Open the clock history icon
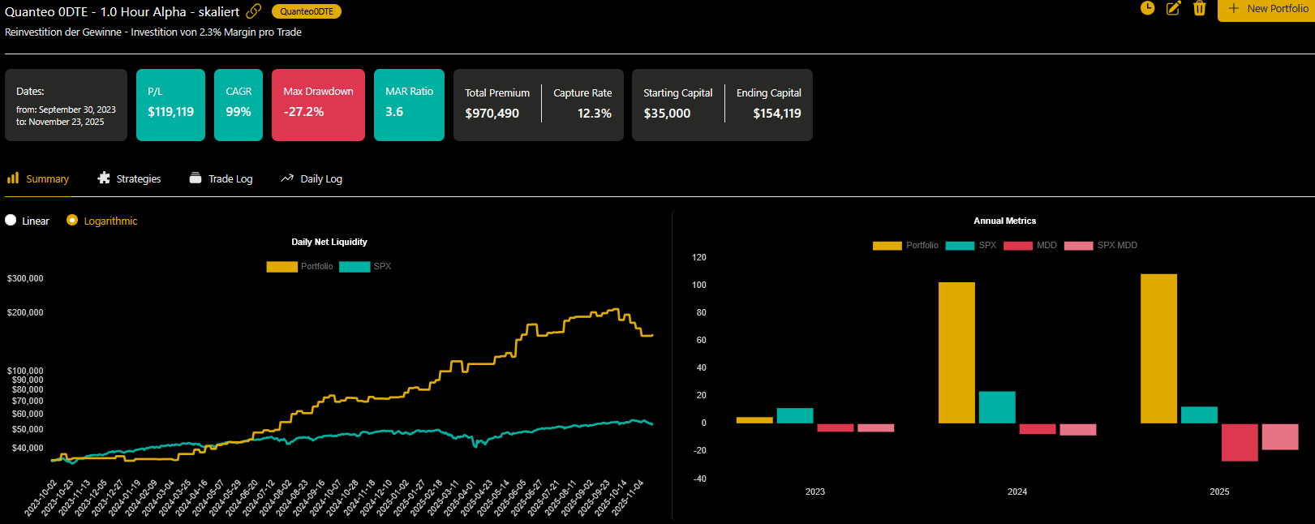Viewport: 1315px width, 524px height. 1147,8
